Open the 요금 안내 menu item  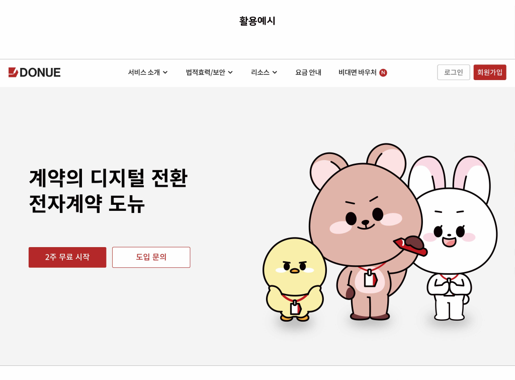click(308, 72)
